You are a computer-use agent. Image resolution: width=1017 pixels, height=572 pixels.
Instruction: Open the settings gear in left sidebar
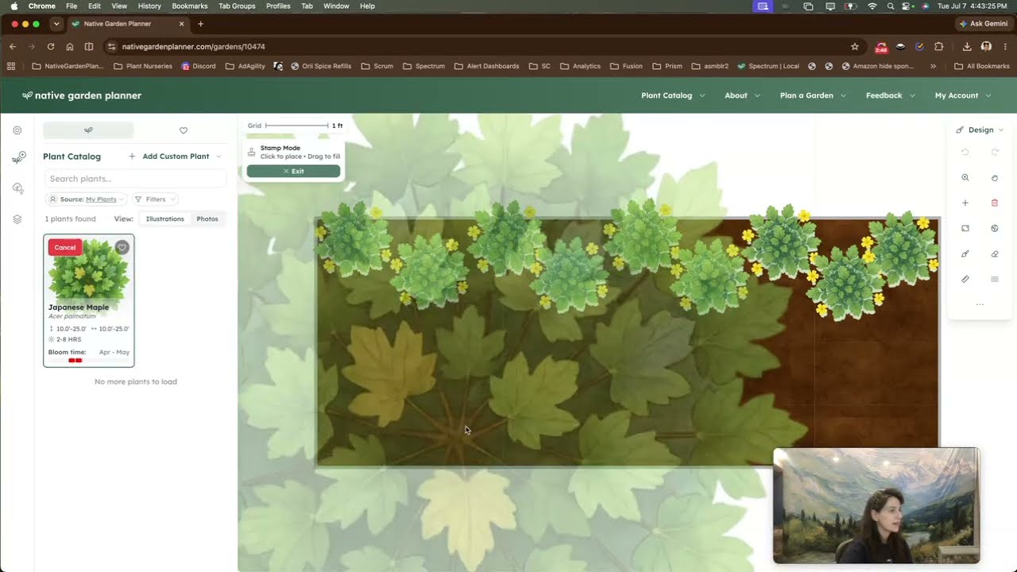pos(17,130)
